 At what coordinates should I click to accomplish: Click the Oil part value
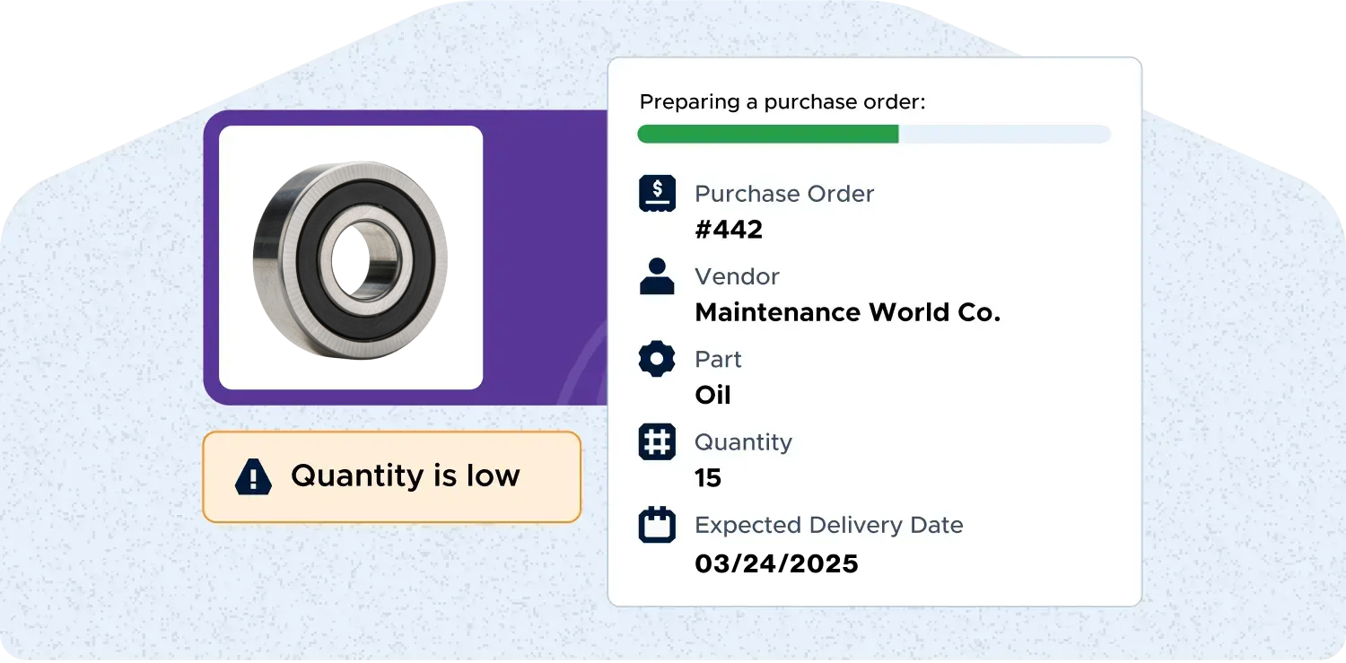[x=712, y=395]
